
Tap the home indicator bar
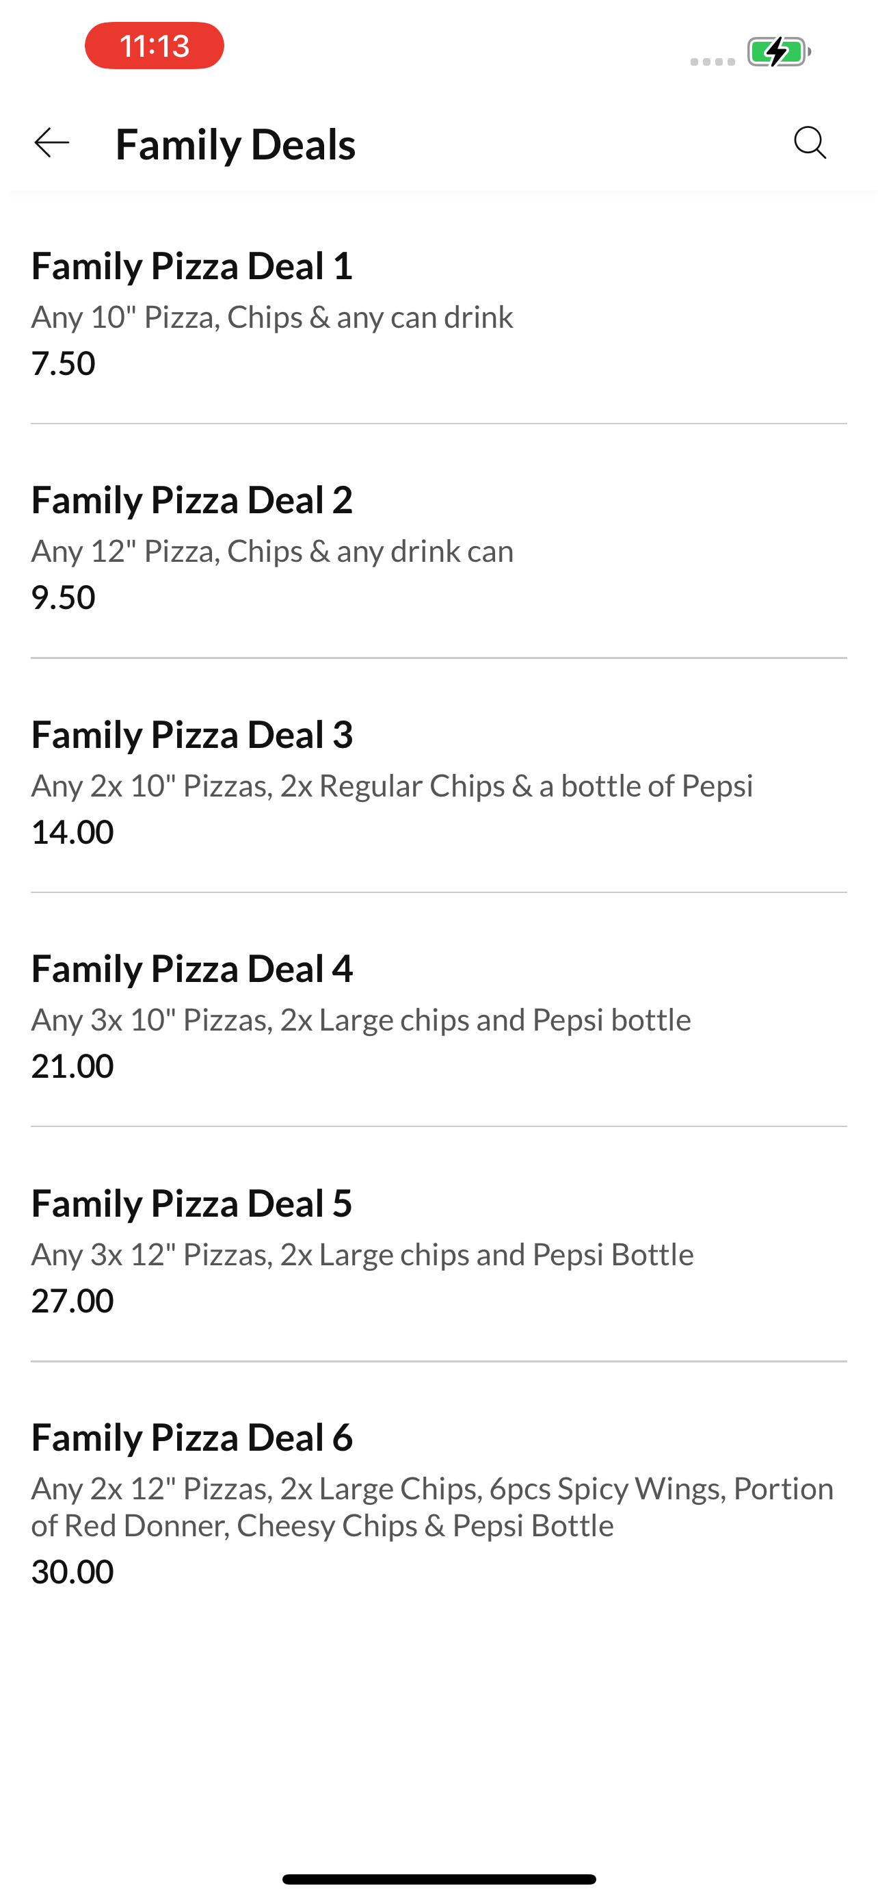click(438, 1879)
